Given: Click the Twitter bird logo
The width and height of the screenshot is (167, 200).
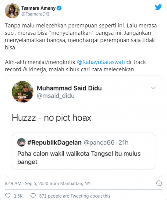Looking at the screenshot, I should [x=158, y=7].
